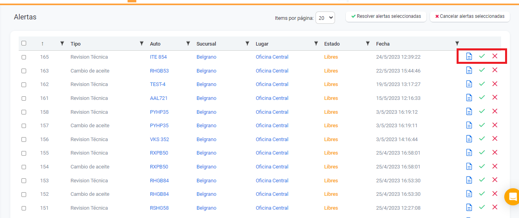Open the orange chat widget bubble
The height and width of the screenshot is (218, 519).
(x=512, y=197)
